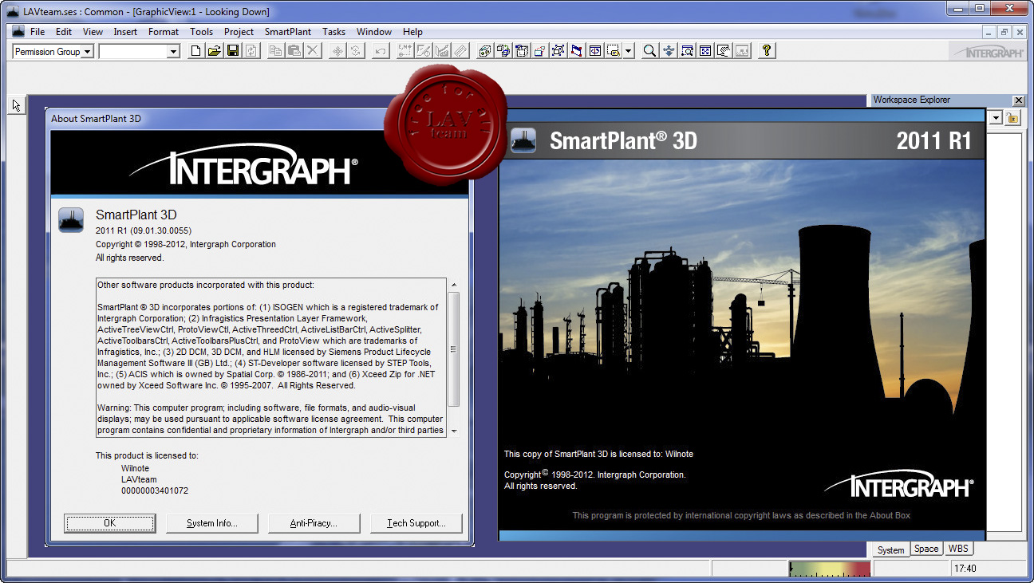Click the green-to-red status gauge
Image resolution: width=1034 pixels, height=583 pixels.
pyautogui.click(x=830, y=569)
